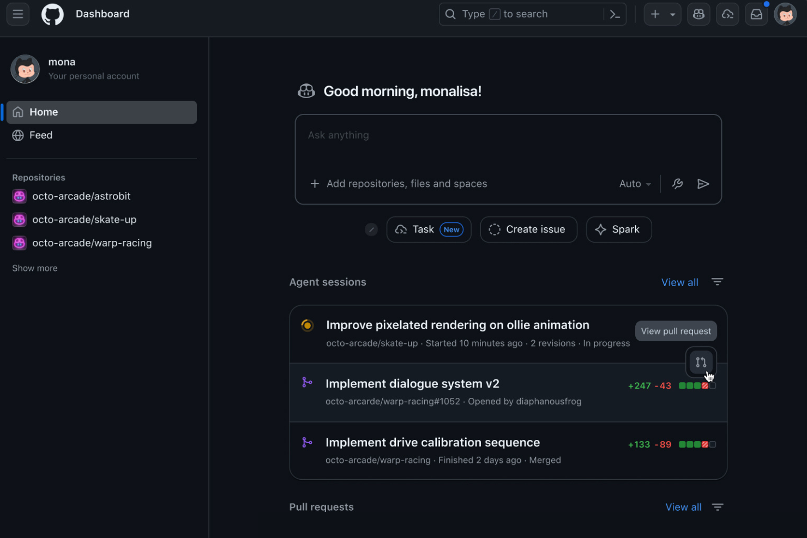Open the Auto model selector dropdown
Screen dimensions: 807x538
pos(634,184)
